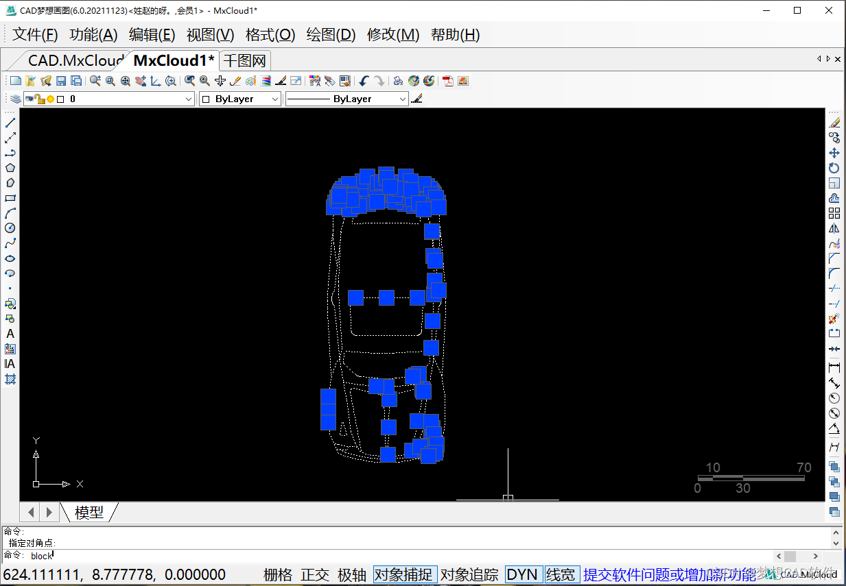Image resolution: width=846 pixels, height=586 pixels.
Task: Select the Spline curve tool
Action: click(10, 243)
